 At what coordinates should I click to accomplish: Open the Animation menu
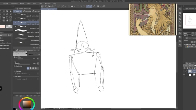(14, 4)
